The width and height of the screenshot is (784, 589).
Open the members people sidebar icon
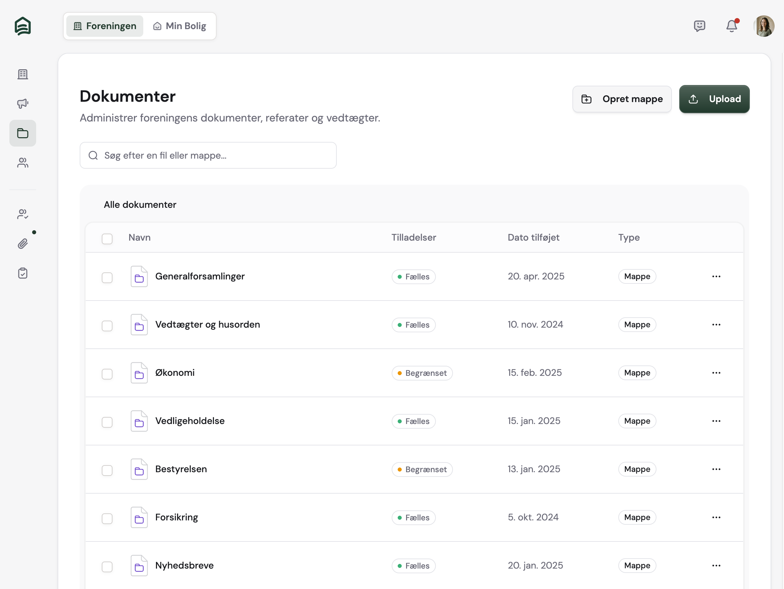23,163
